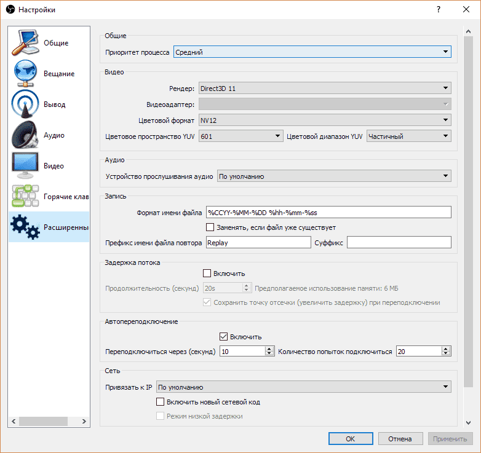Screen dimensions: 481x453
Task: Disable auto-reconnect Включить checkbox
Action: point(224,337)
